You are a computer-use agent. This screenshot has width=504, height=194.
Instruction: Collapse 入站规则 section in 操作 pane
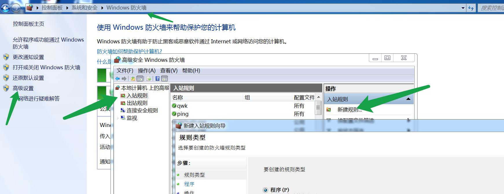point(408,99)
